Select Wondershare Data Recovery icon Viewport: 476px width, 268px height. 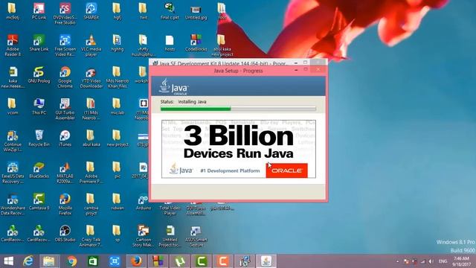pos(13,205)
